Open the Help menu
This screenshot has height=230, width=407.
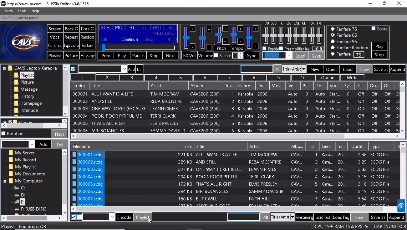pyautogui.click(x=35, y=11)
